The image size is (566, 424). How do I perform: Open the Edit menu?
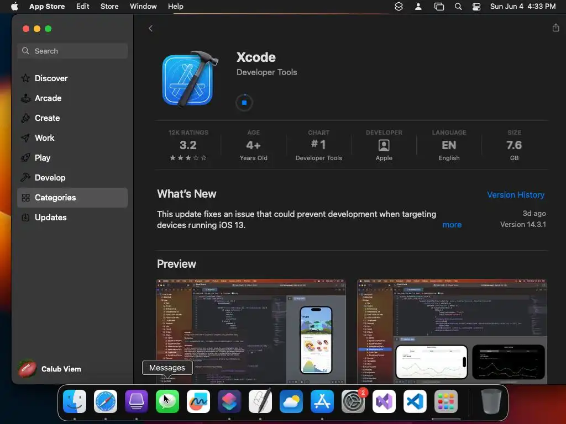pos(83,7)
